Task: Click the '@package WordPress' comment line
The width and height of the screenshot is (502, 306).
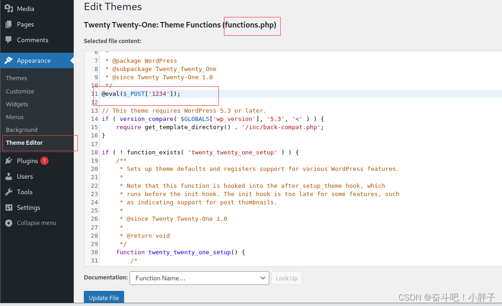Action: [x=141, y=61]
